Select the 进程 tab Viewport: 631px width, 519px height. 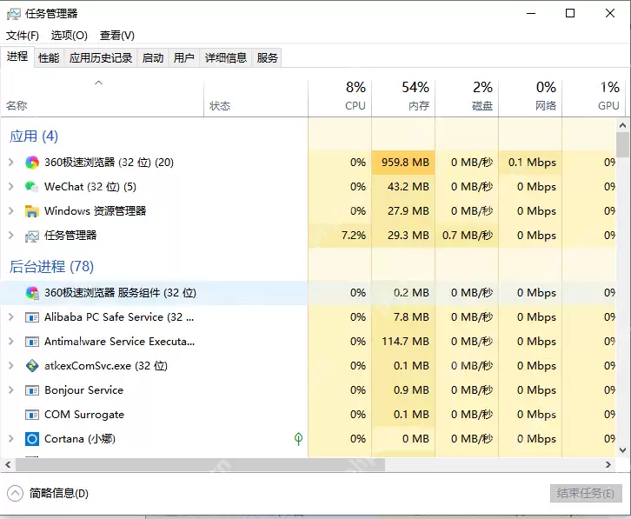point(17,57)
